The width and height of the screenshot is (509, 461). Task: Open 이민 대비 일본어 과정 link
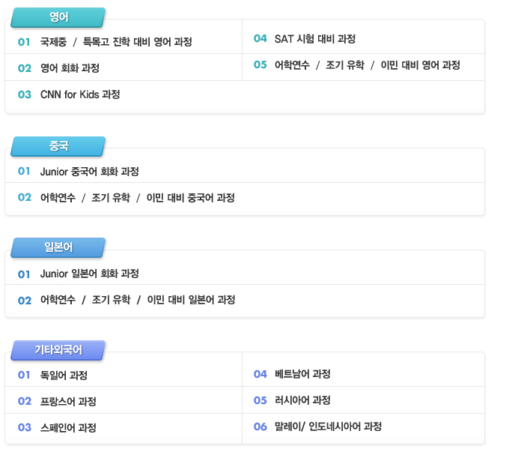[191, 300]
